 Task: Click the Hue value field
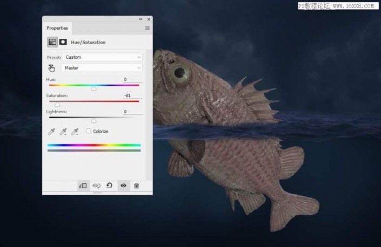point(132,79)
